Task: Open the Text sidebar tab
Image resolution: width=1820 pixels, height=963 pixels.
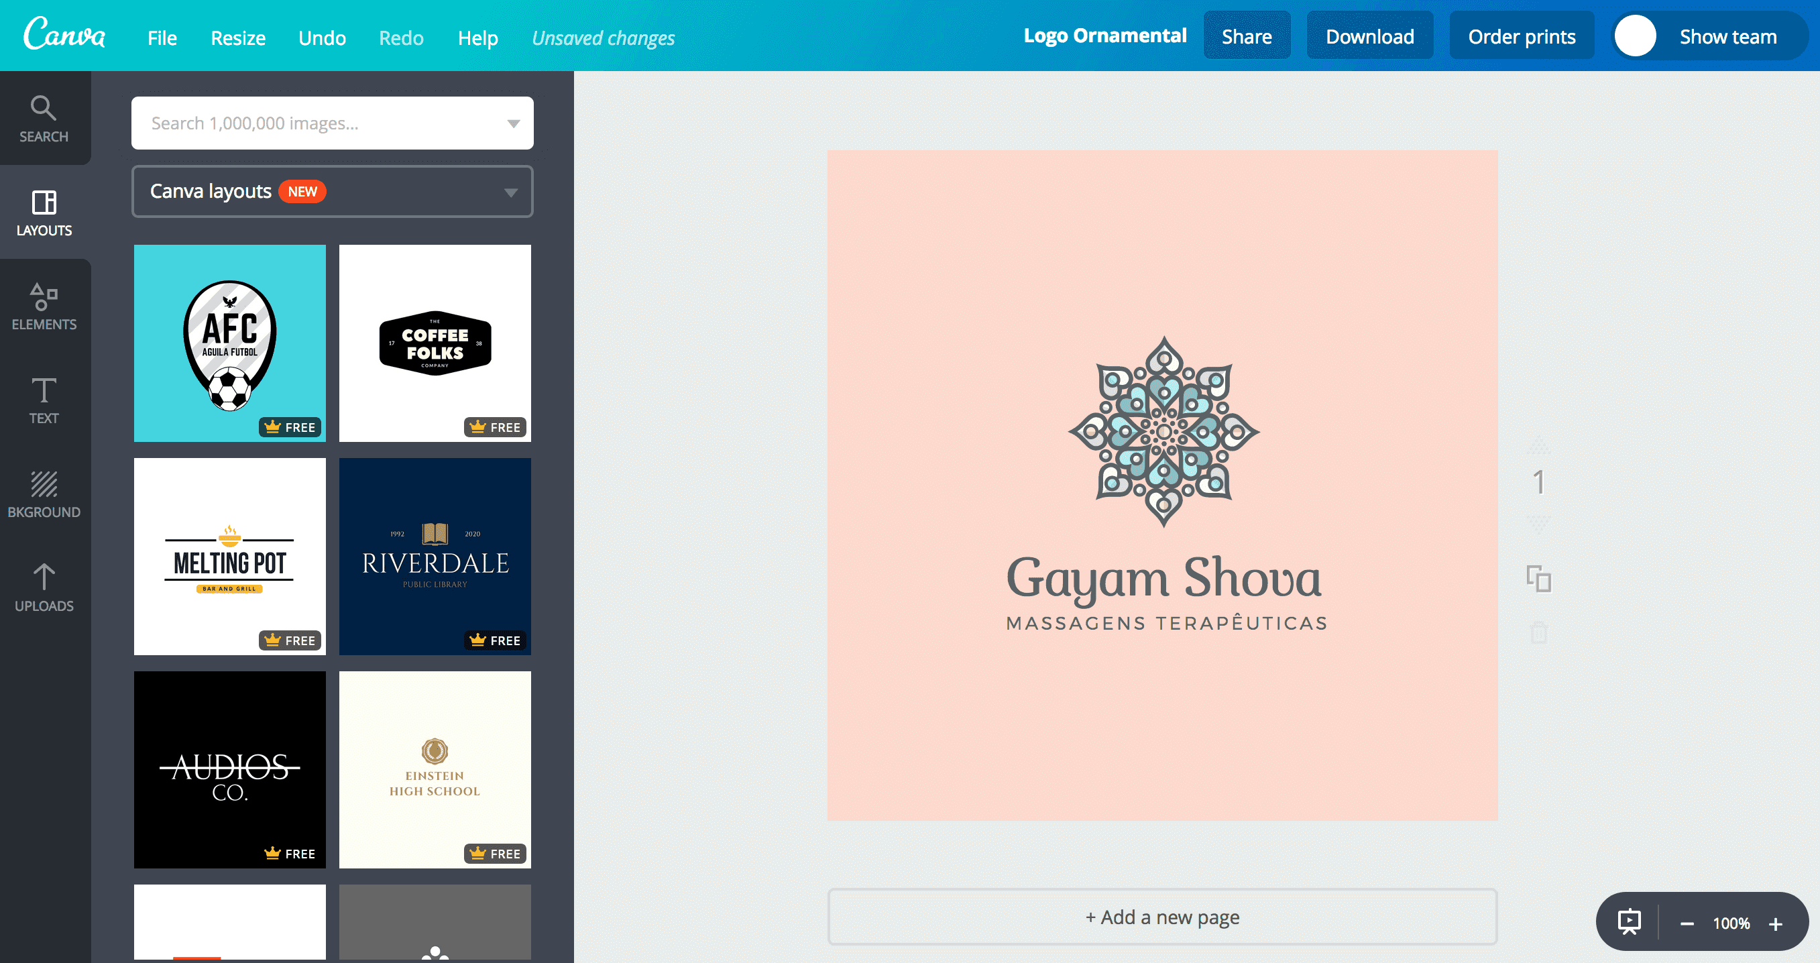Action: click(x=44, y=400)
